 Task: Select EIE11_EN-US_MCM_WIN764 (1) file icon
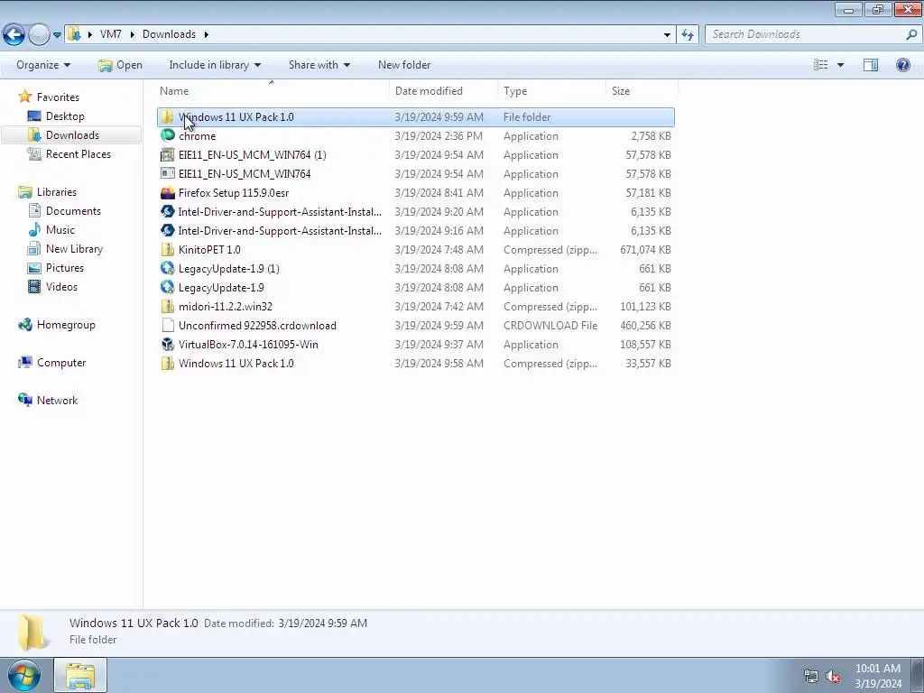click(x=167, y=155)
